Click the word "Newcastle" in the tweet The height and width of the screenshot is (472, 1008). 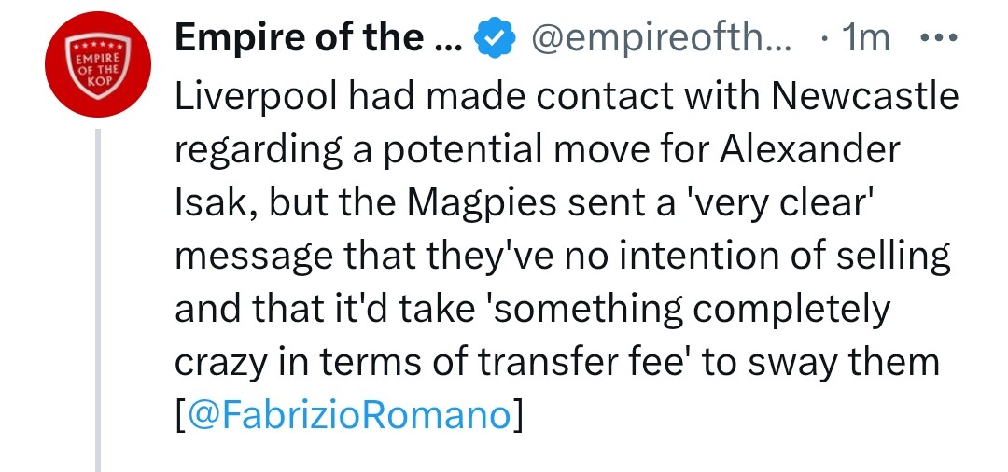coord(864,97)
